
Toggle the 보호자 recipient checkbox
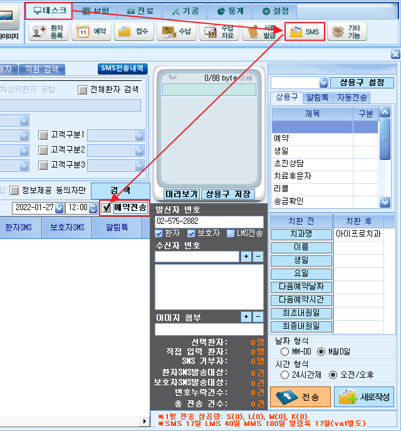click(191, 233)
